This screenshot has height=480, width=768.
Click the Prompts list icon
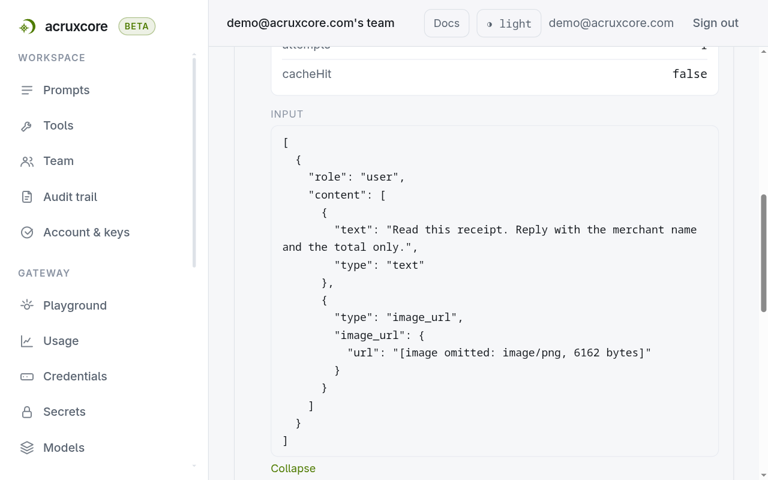pyautogui.click(x=27, y=90)
